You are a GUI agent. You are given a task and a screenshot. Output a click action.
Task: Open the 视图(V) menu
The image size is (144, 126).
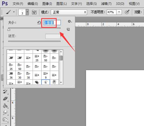134,4
